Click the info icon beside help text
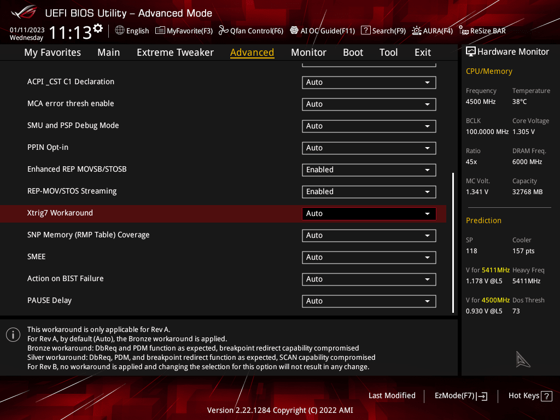 pyautogui.click(x=13, y=335)
